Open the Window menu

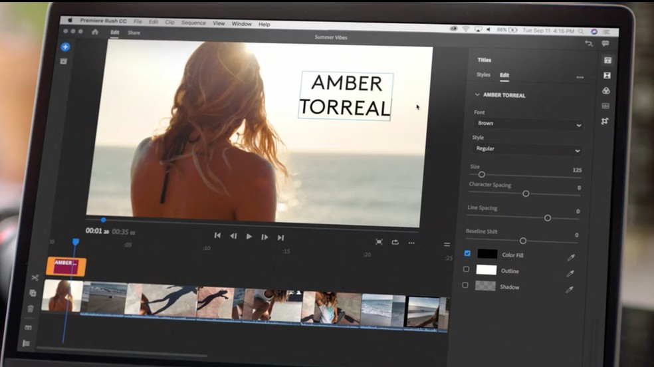(241, 24)
